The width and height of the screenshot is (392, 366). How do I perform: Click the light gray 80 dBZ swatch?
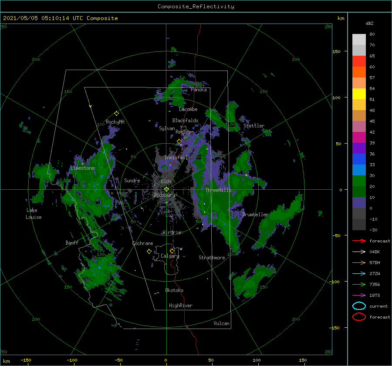[x=359, y=39]
